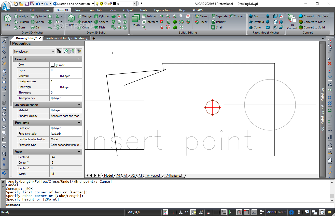
Task: Open the No selection dropdown in Properties
Action: (x=34, y=52)
